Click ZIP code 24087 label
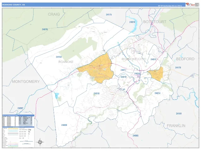Image resolution: width=201 pixels, height=151 pixels. 20,108
